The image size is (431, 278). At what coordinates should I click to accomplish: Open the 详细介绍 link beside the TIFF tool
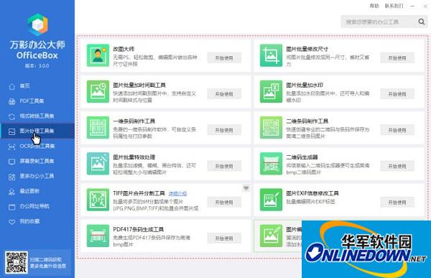[177, 193]
